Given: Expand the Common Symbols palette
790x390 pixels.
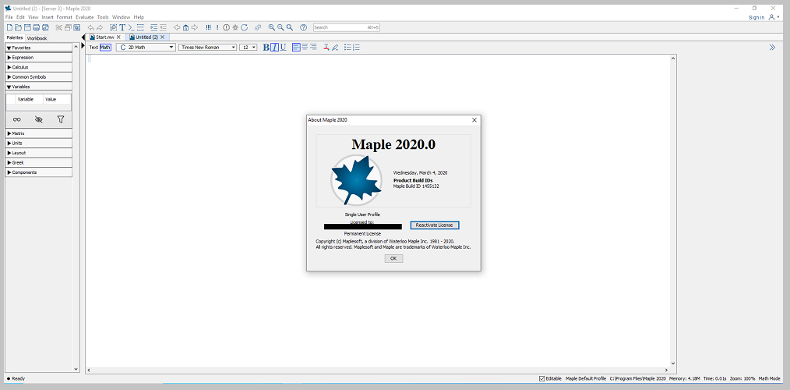Looking at the screenshot, I should (x=39, y=77).
